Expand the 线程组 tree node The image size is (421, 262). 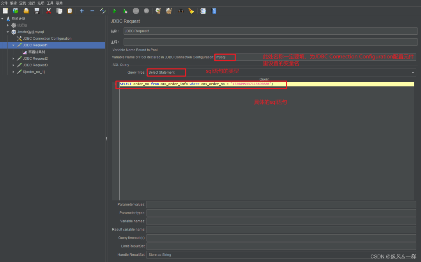tap(8, 25)
